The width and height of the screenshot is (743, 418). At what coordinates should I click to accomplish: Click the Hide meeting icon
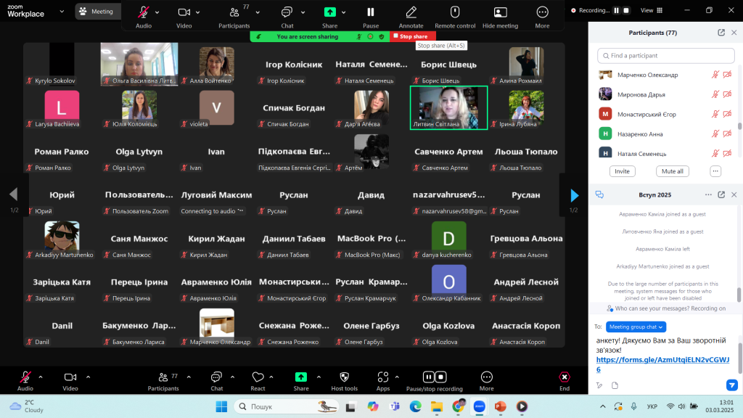pos(501,12)
